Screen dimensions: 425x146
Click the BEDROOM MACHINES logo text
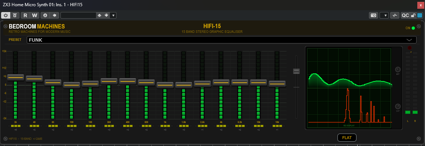coord(37,26)
